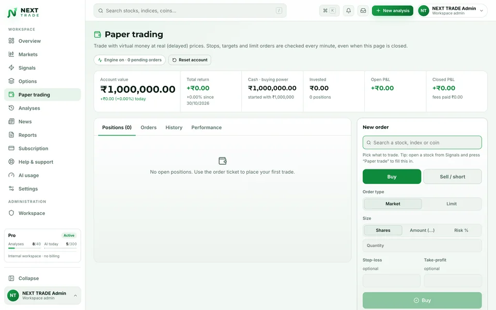Click the magnifier icon in the New order search
This screenshot has width=496, height=310.
point(368,143)
